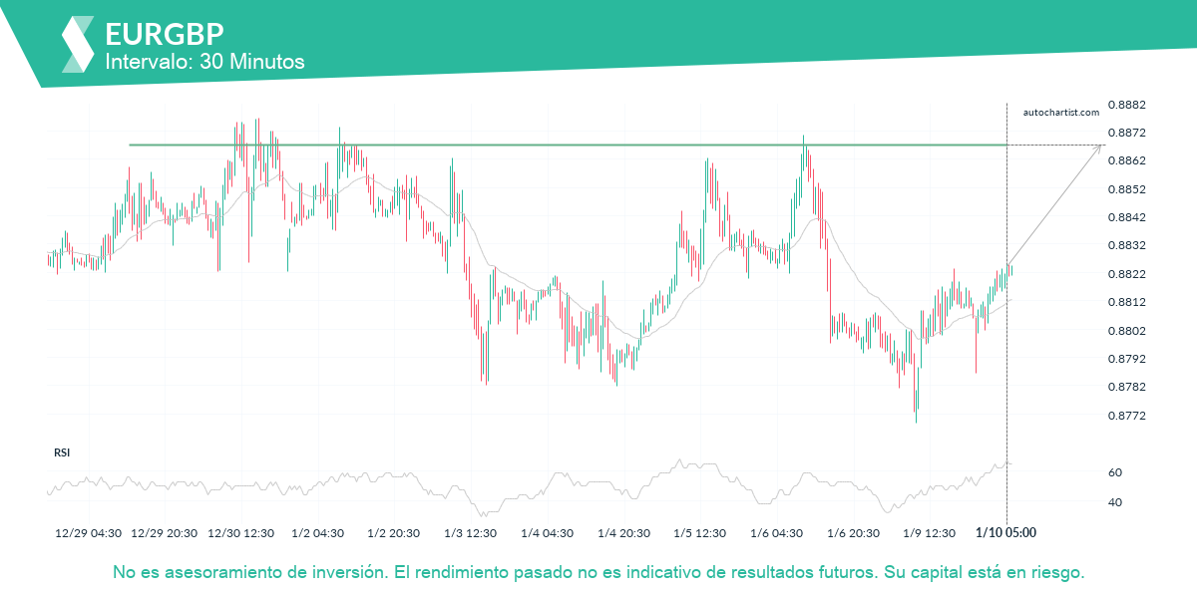
Task: Click the autochartist.com attribution text
Action: (1061, 113)
